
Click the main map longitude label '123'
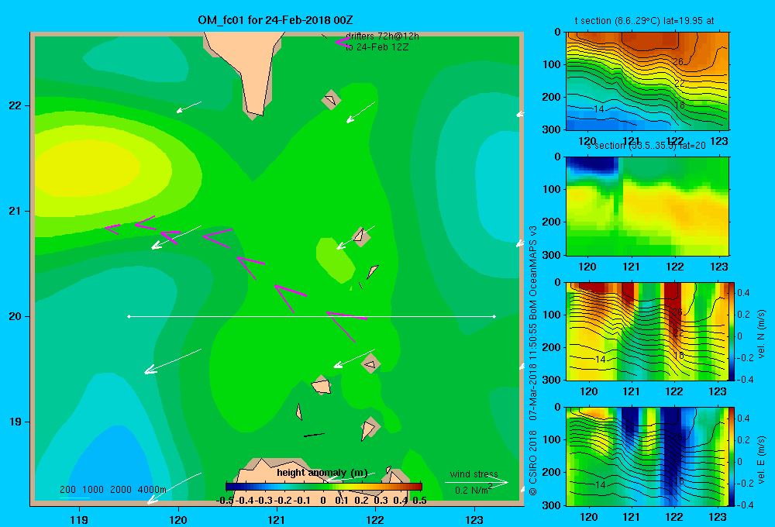(474, 519)
